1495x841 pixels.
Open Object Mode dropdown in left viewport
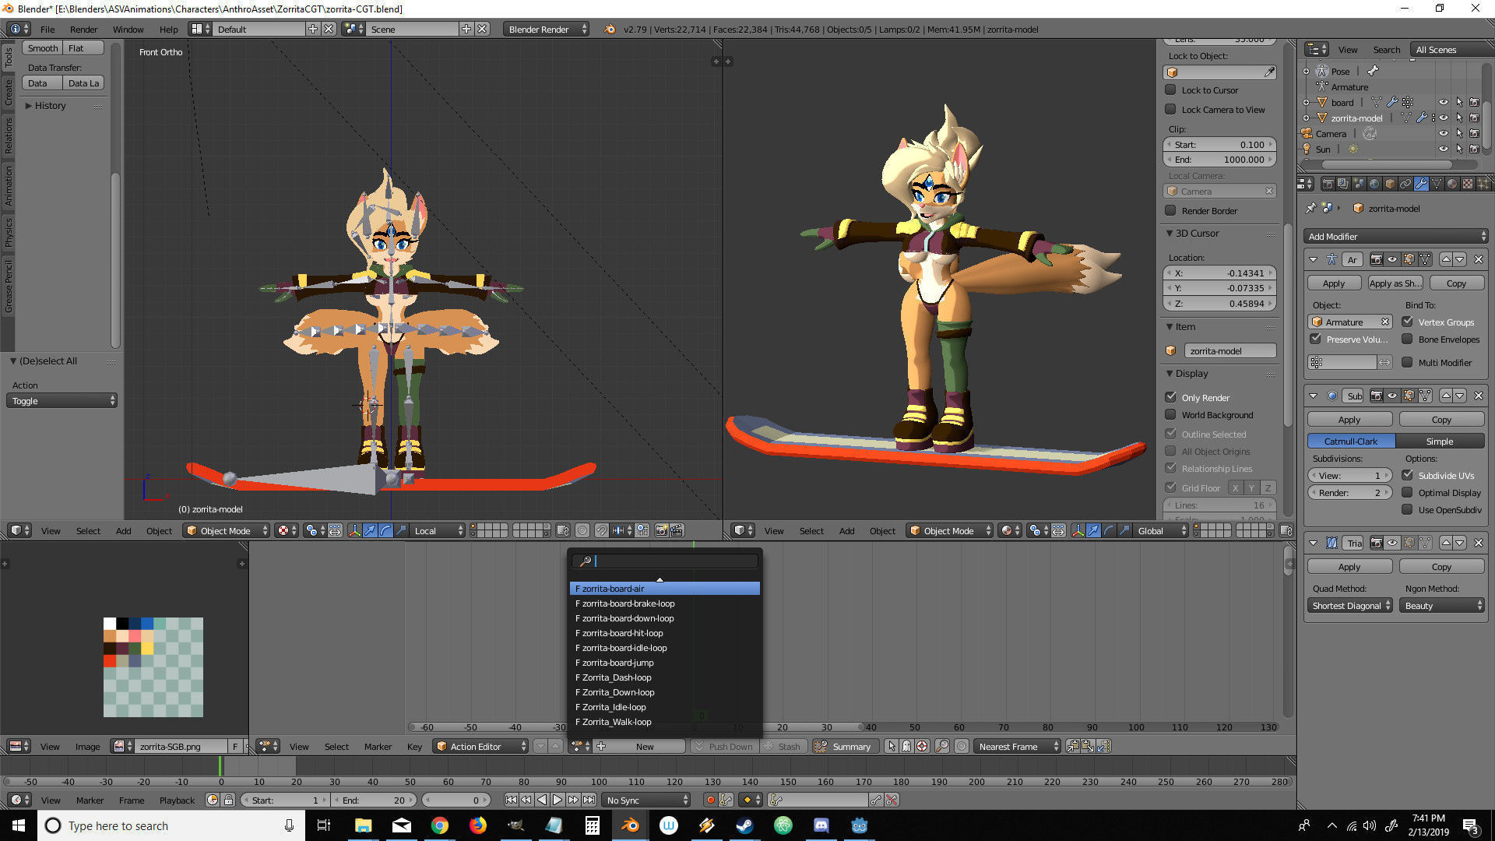227,530
